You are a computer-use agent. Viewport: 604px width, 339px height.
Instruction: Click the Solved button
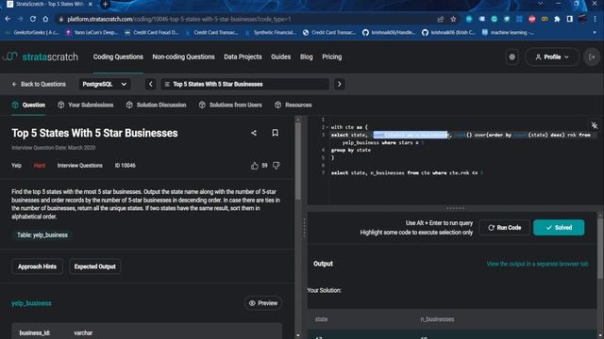coord(559,228)
